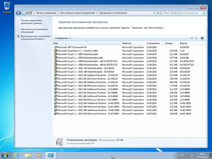Select Microsoft Visual C++ 2005 Redistributable row
212x159 pixels.
point(128,54)
